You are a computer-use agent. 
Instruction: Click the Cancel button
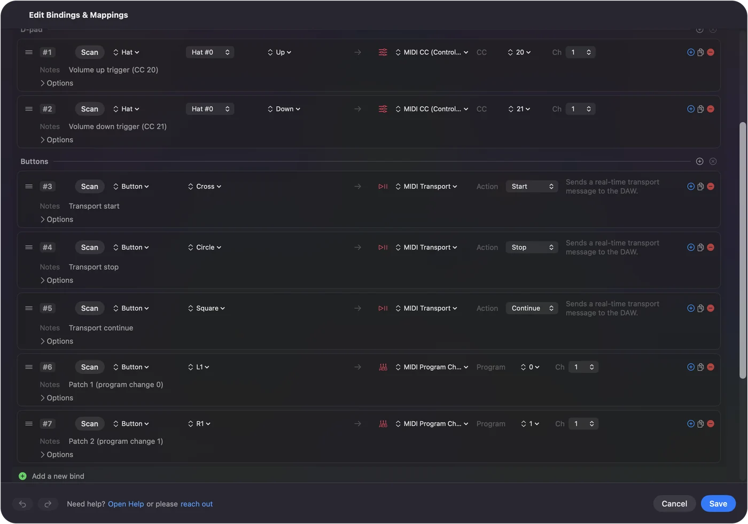coord(674,504)
